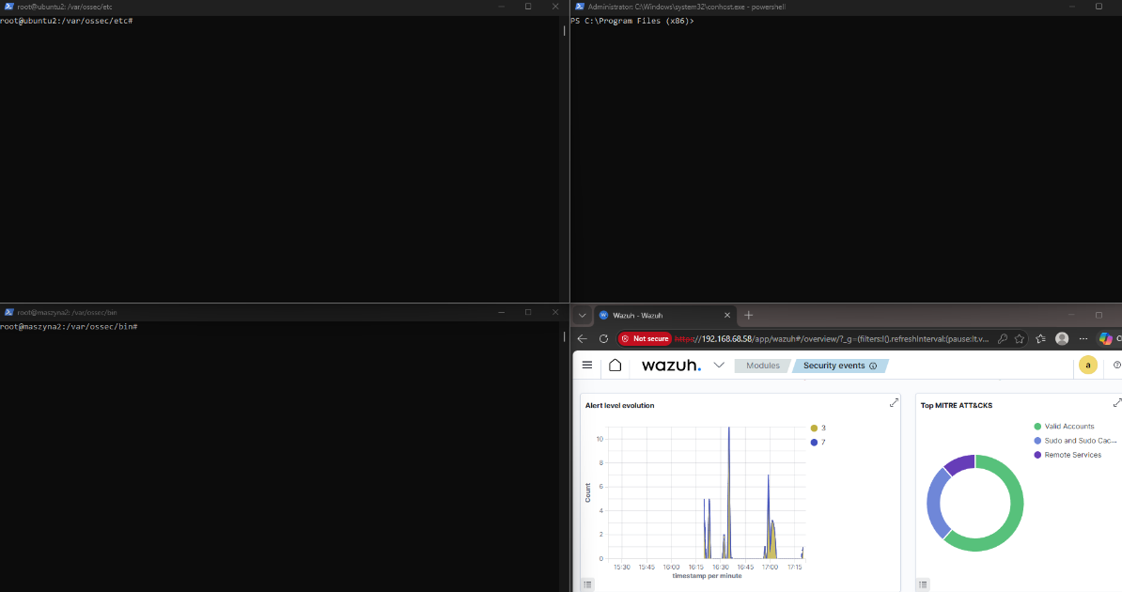
Task: Select the blue Sudo donut segment
Action: point(935,505)
